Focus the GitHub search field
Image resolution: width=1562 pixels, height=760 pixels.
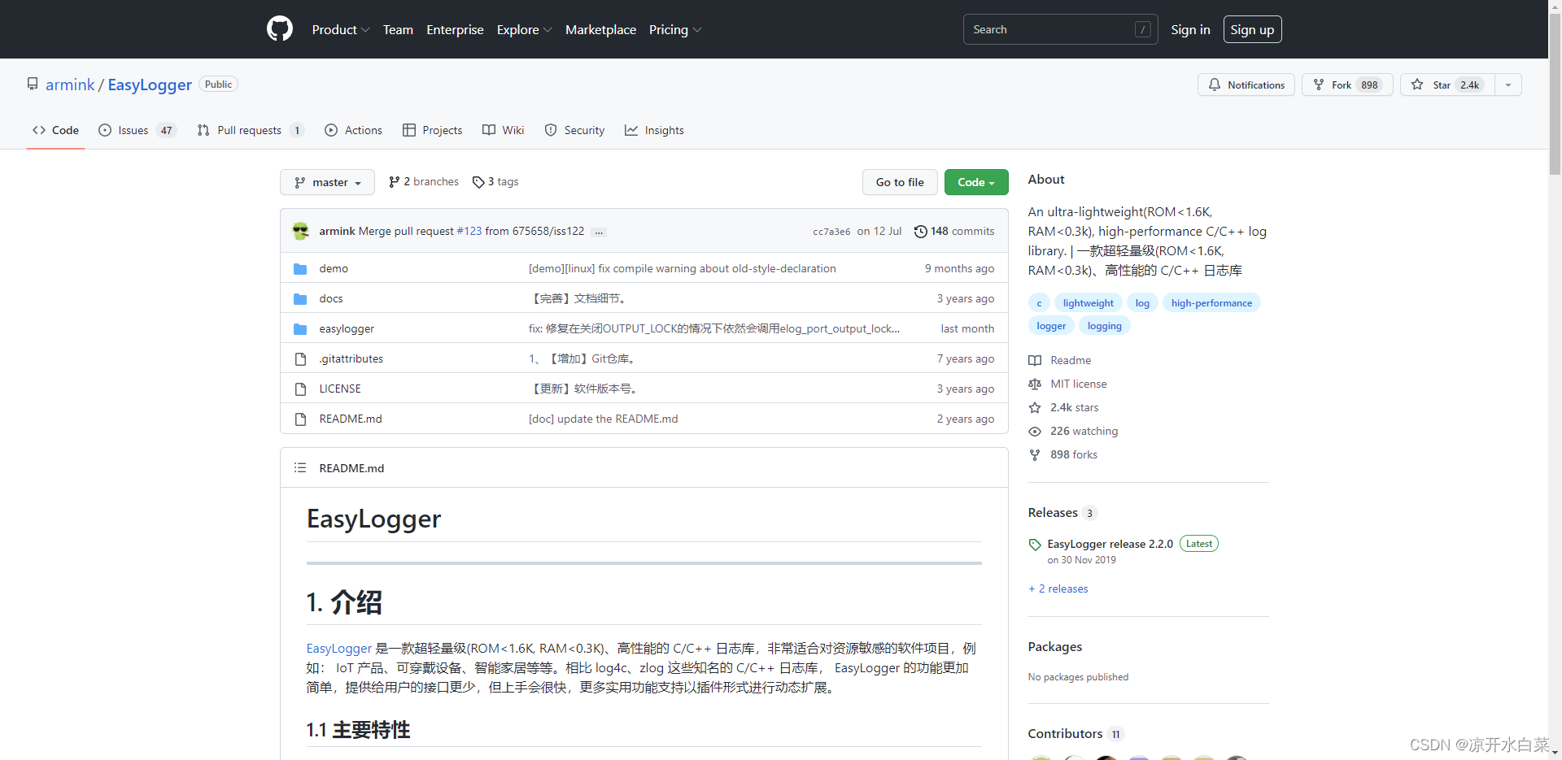[x=1060, y=29]
